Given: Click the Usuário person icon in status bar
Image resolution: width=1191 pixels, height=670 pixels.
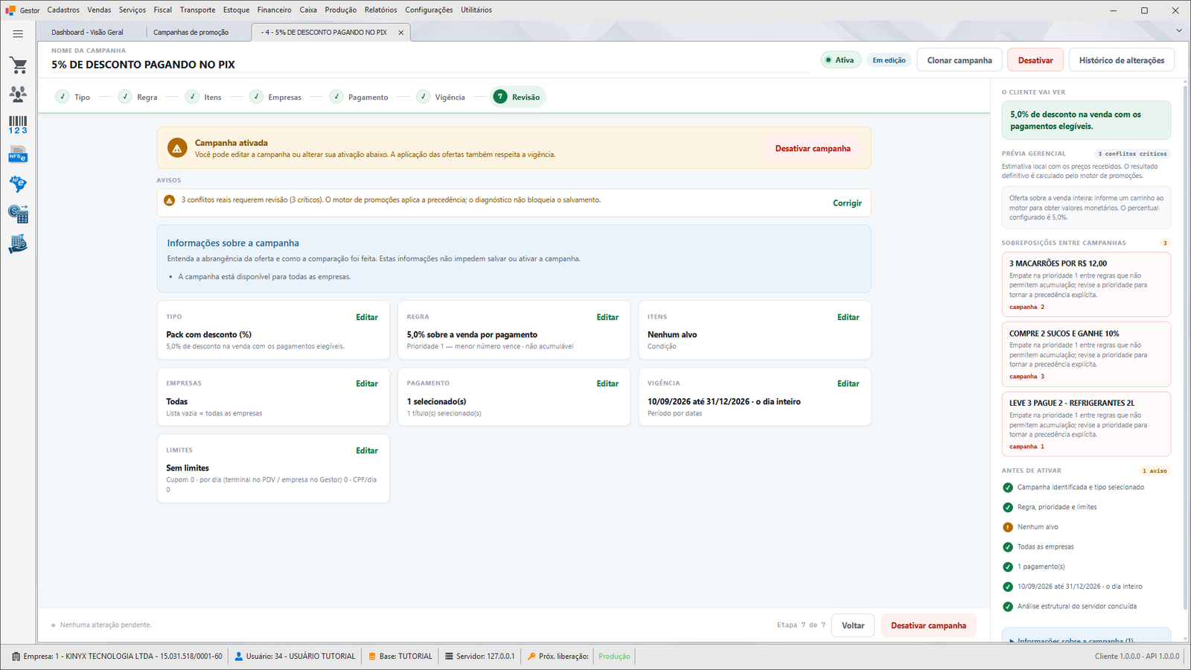Looking at the screenshot, I should pos(239,657).
